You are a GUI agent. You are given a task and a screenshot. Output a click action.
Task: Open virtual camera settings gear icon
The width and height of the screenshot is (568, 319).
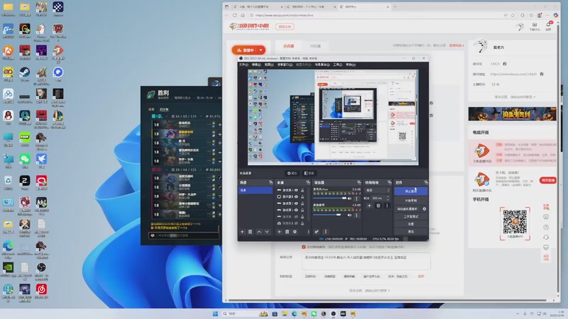point(424,209)
